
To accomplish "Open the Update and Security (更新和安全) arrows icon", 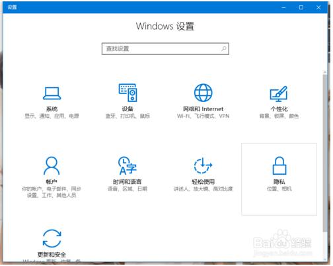I will click(52, 238).
